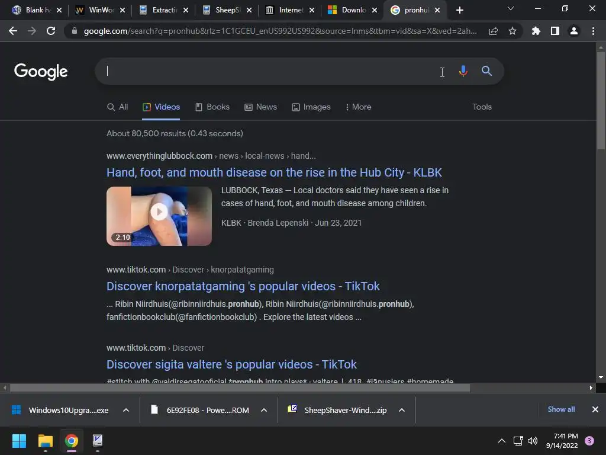Switch to the Images results tab
Viewport: 606px width, 455px height.
[x=311, y=107]
